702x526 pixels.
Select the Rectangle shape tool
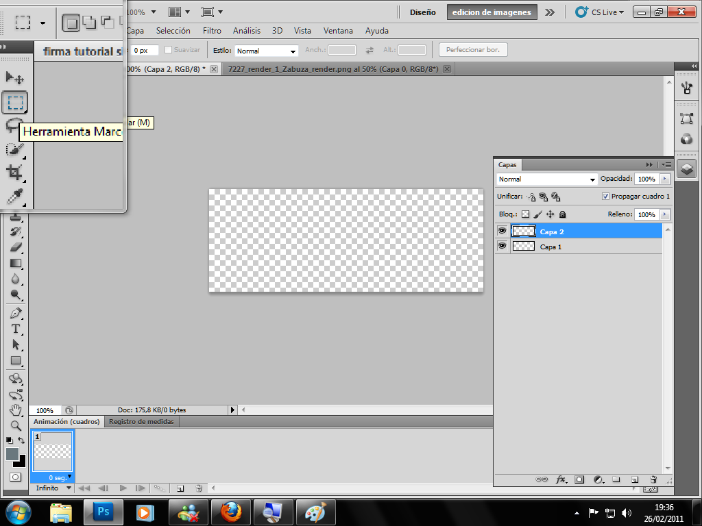(x=16, y=360)
